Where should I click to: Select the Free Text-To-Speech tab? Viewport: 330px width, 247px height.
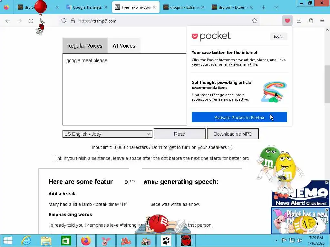[x=136, y=7]
